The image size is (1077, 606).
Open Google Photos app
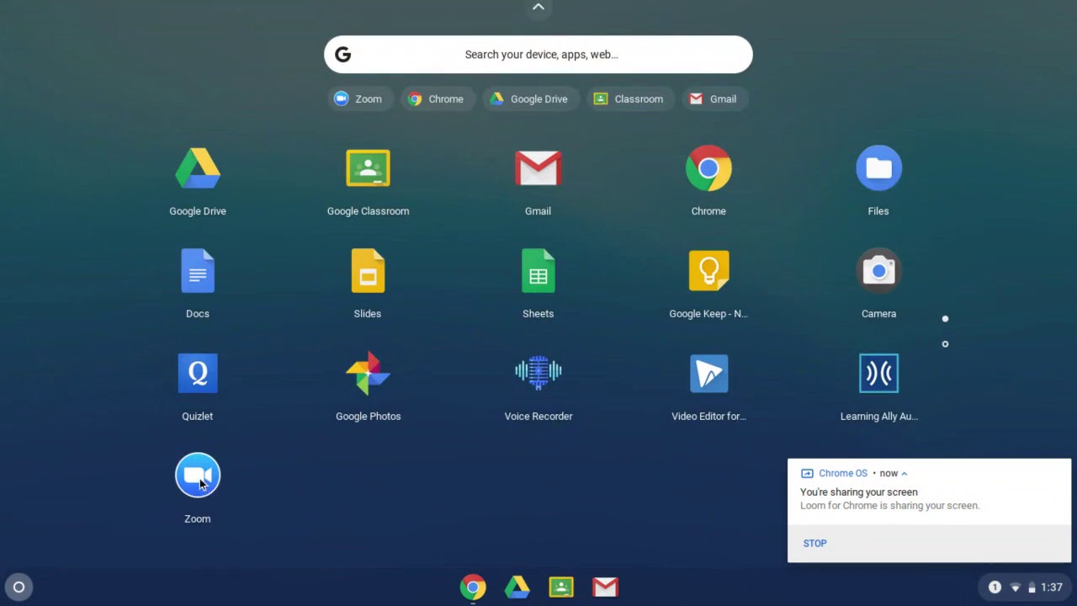click(368, 374)
